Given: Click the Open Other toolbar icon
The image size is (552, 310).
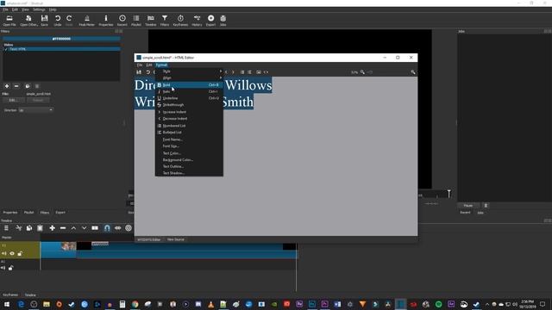Looking at the screenshot, I should (28, 21).
